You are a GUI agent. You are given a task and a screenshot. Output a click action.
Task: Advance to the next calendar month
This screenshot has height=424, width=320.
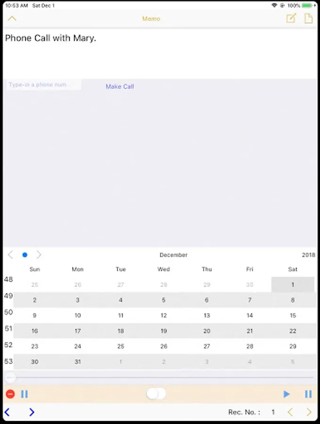click(39, 255)
